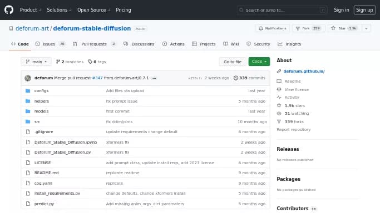This screenshot has height=213, width=380.
Task: Click the Notifications button
Action: tap(273, 28)
